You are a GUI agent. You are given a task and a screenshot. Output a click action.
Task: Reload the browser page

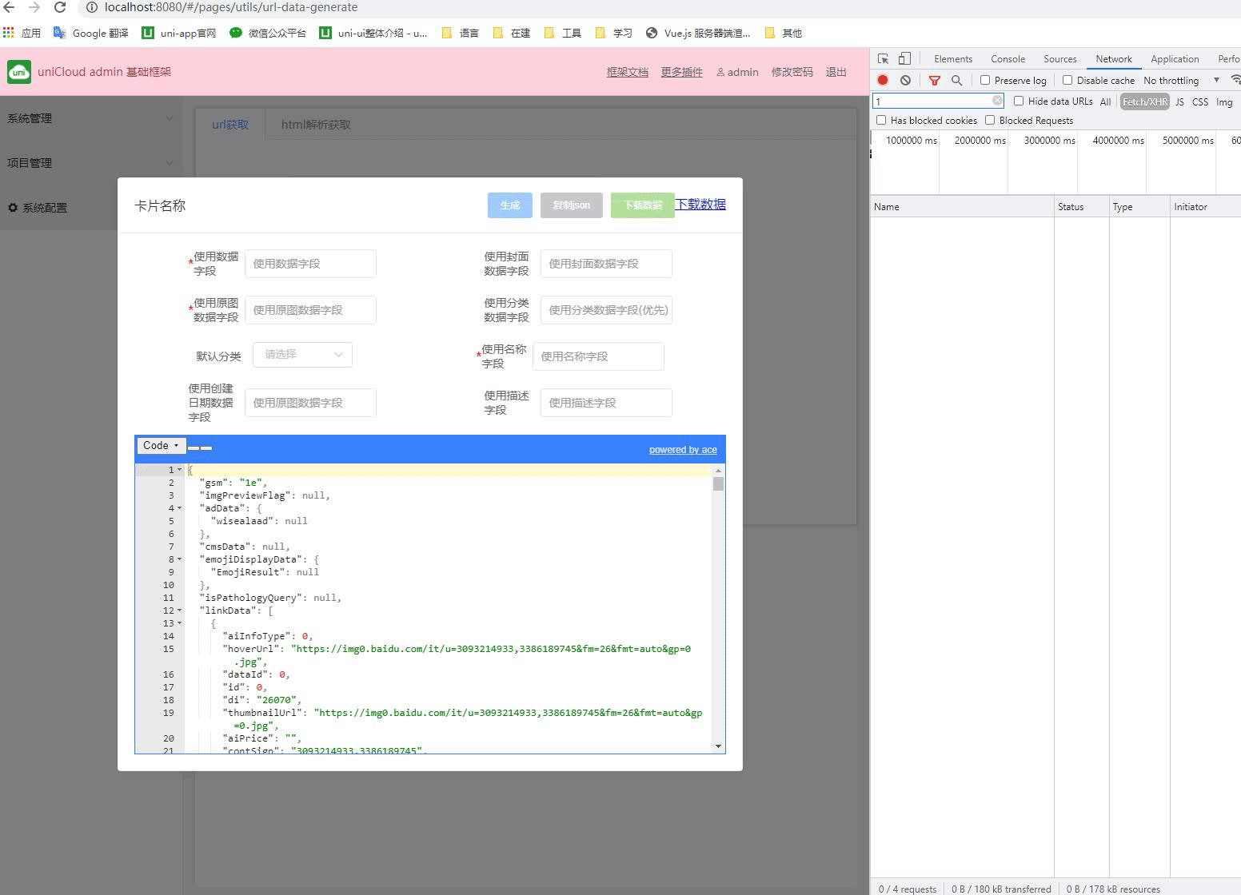[x=60, y=7]
